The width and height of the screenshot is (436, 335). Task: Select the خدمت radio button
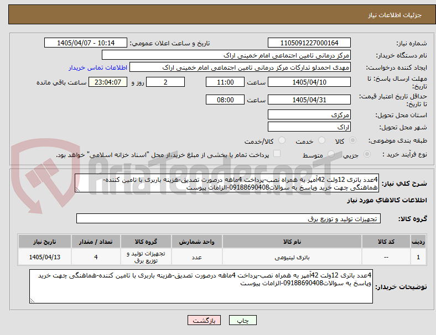[321, 140]
